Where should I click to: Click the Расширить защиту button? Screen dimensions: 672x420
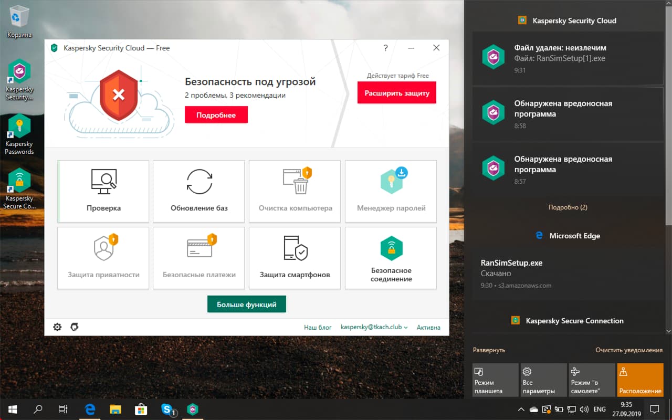[x=396, y=92]
